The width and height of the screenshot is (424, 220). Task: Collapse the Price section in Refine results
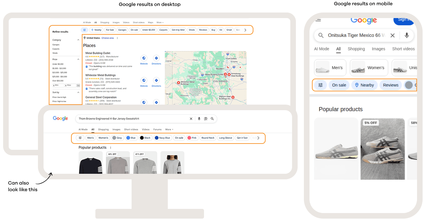78,59
